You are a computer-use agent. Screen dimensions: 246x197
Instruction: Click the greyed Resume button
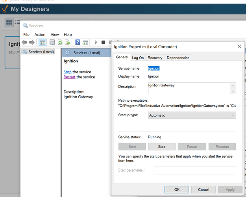[222, 147]
